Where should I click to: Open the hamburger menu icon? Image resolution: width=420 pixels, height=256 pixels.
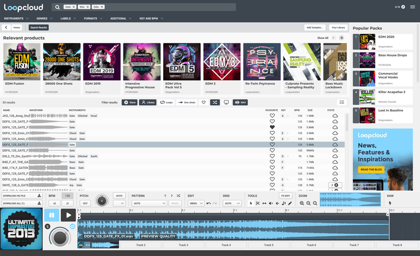[413, 7]
